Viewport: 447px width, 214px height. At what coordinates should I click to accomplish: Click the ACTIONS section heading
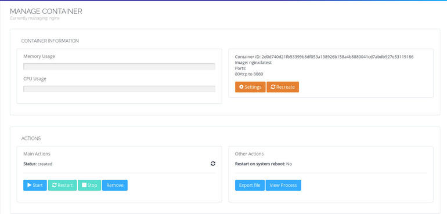[x=31, y=139]
